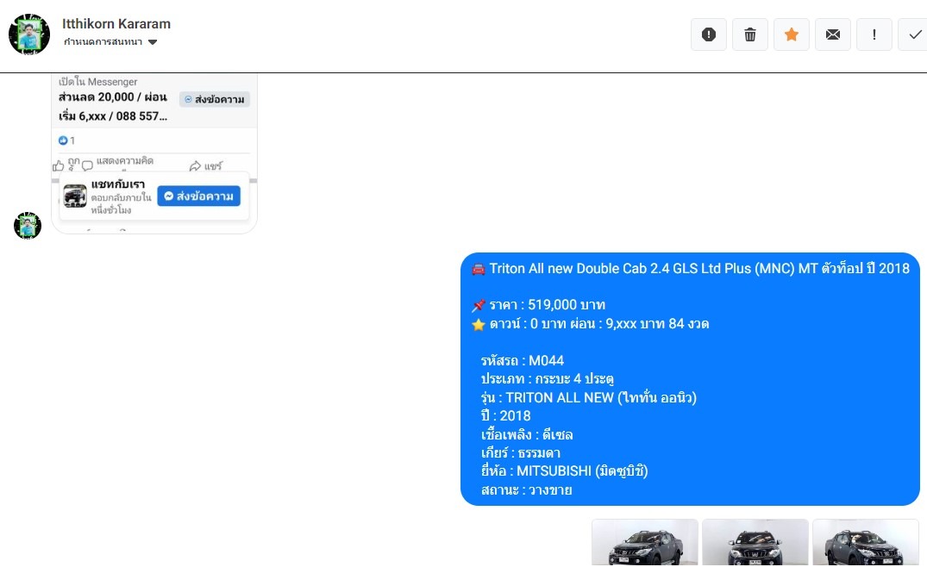Click the ดาวน์ : 0 บาท installment line

tap(591, 324)
